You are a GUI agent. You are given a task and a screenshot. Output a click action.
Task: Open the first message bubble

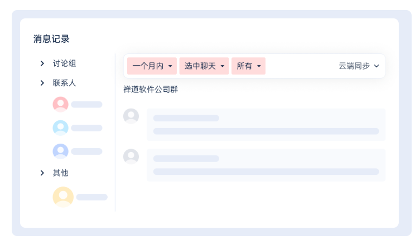(x=266, y=125)
